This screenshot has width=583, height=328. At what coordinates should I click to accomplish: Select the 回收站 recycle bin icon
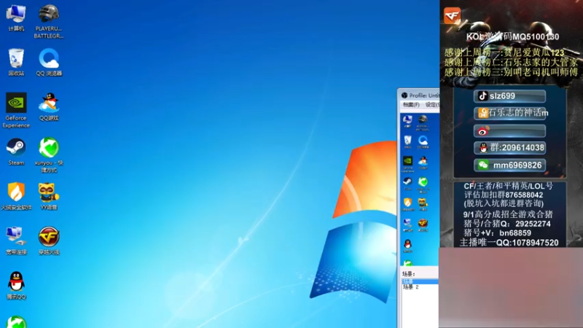pos(16,63)
